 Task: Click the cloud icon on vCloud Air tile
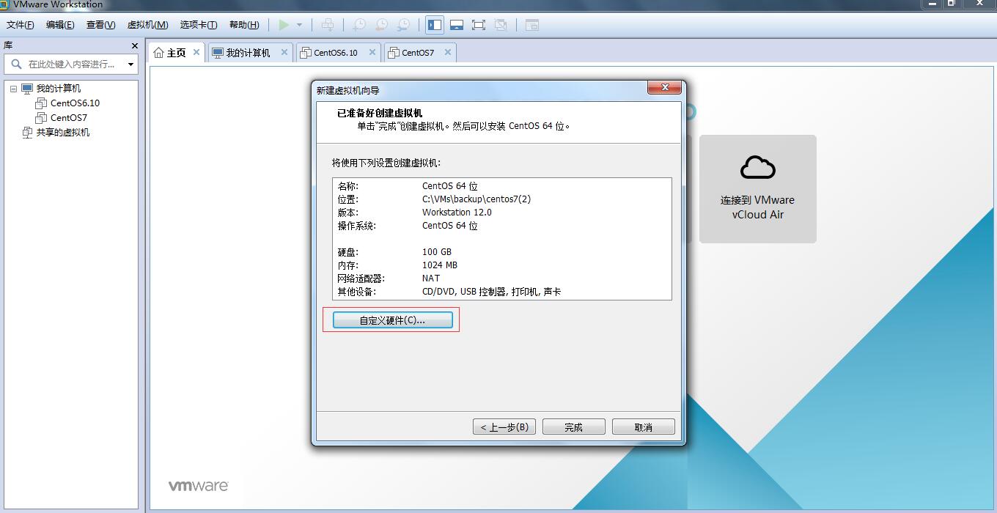click(x=757, y=168)
